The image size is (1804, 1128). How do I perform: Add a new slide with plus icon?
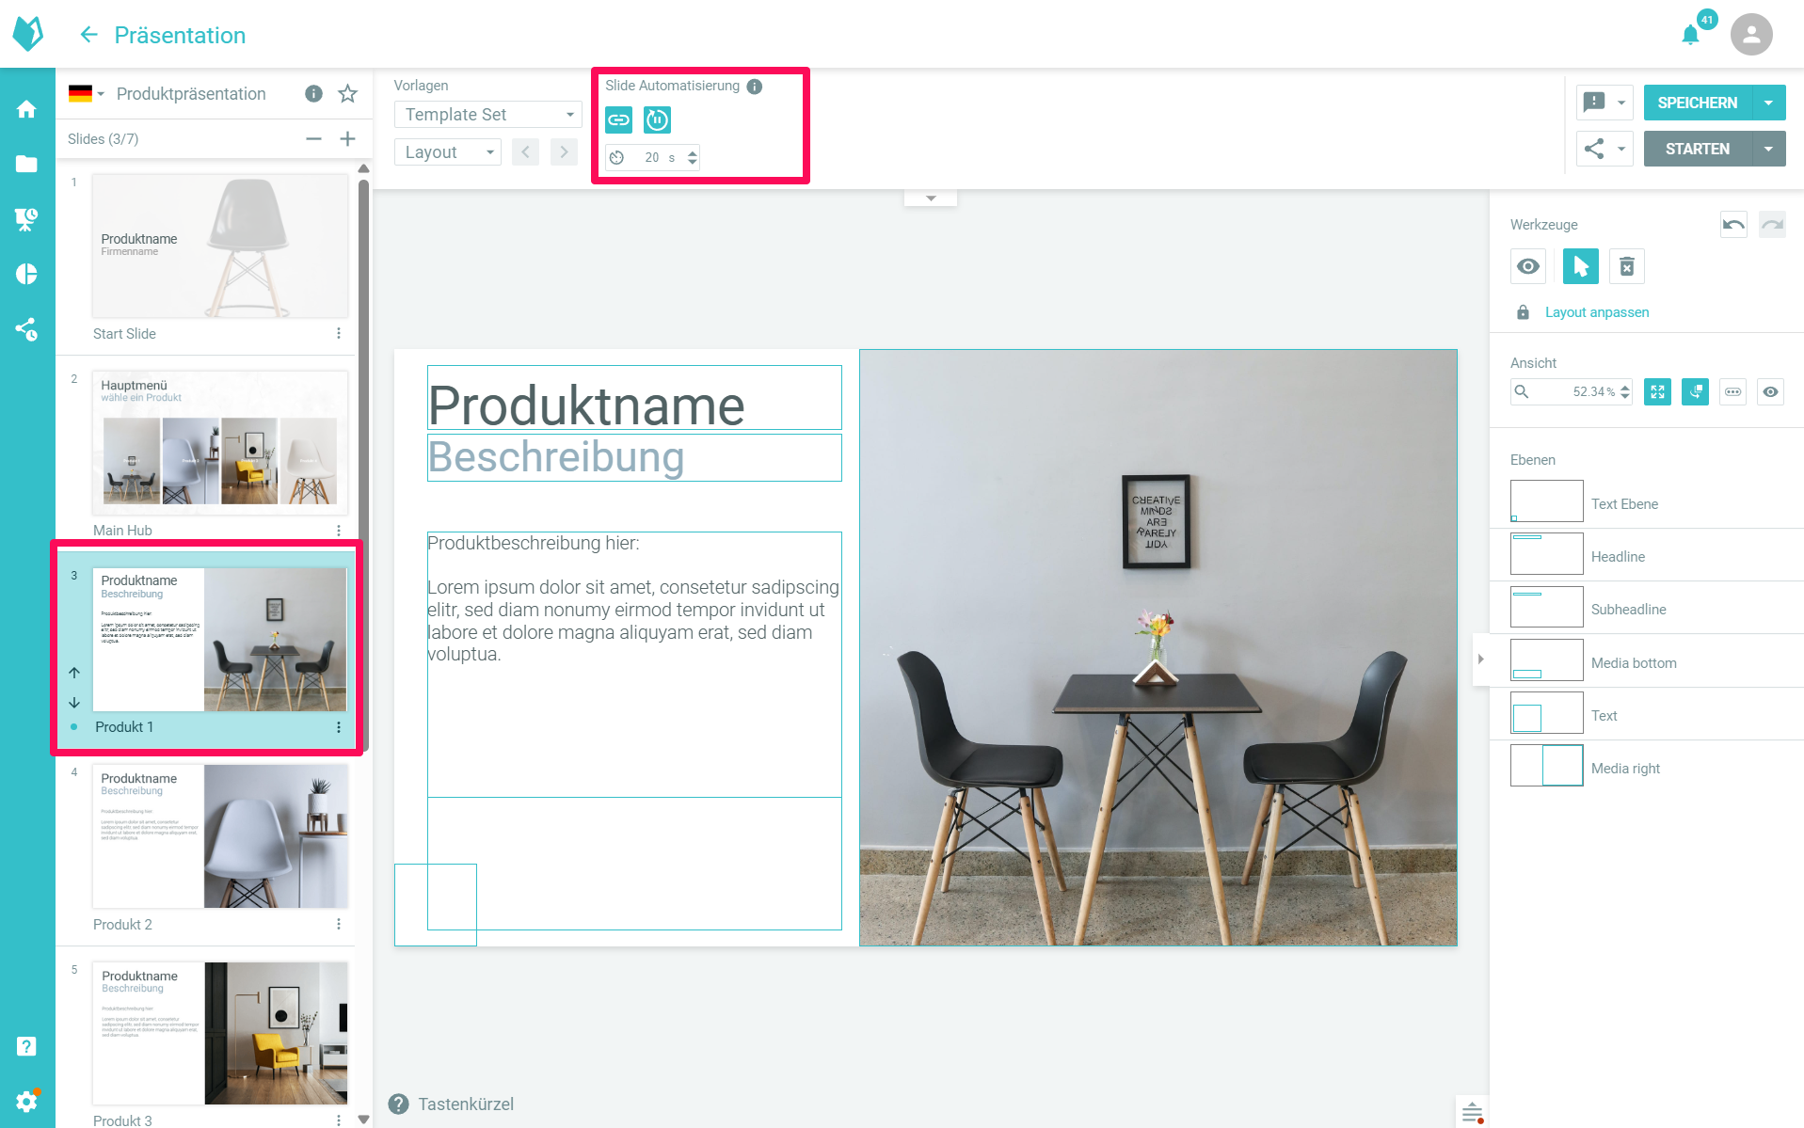[347, 139]
